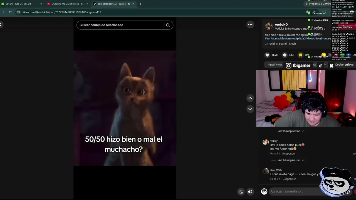Screen dimensions: 356x200
Task: Reload the current page
Action: pos(10,12)
